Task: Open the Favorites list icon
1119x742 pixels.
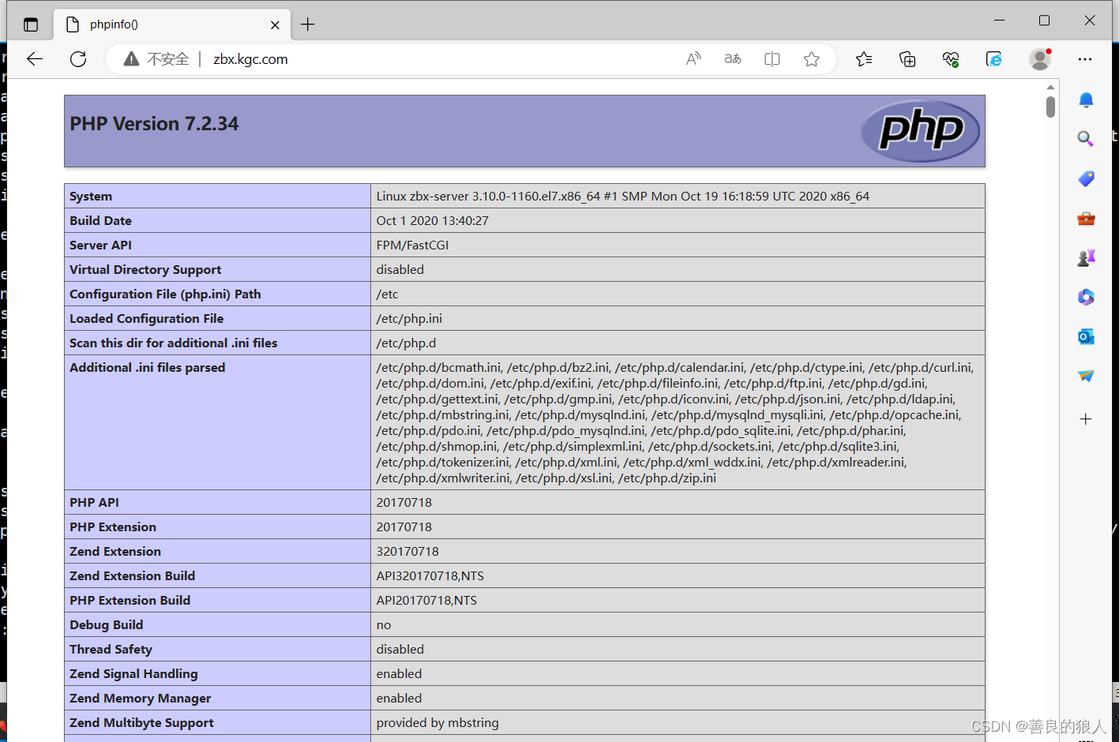Action: [x=864, y=59]
